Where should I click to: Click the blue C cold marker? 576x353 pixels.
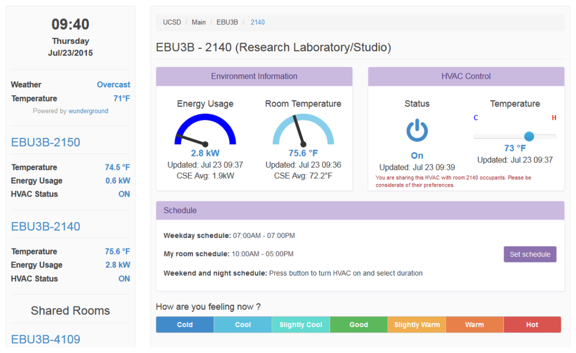click(x=476, y=118)
